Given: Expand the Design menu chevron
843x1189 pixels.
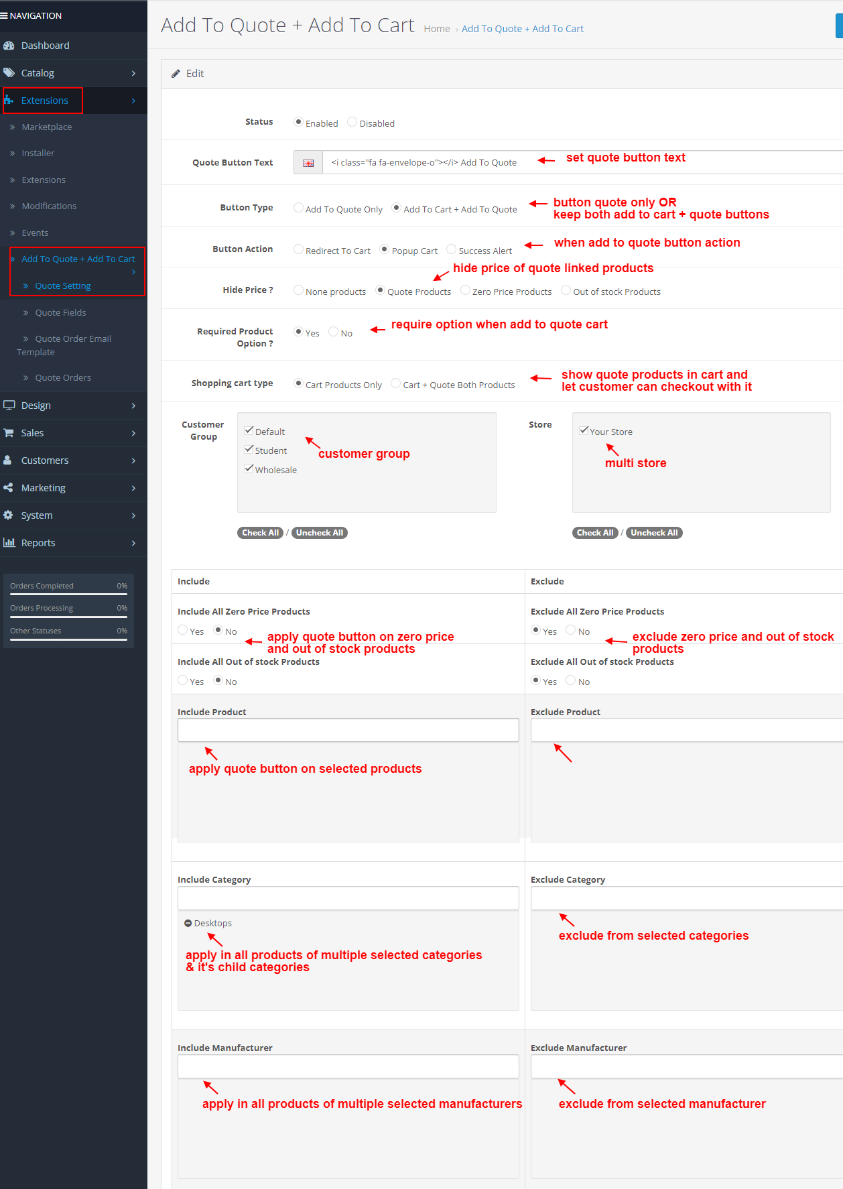Looking at the screenshot, I should tap(133, 405).
